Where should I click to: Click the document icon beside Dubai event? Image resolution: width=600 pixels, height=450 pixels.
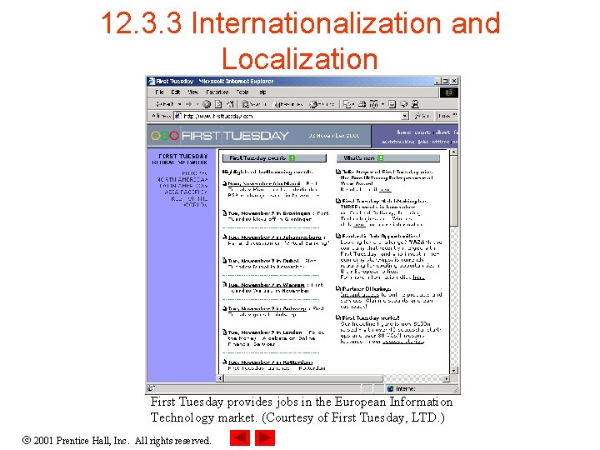coord(225,261)
